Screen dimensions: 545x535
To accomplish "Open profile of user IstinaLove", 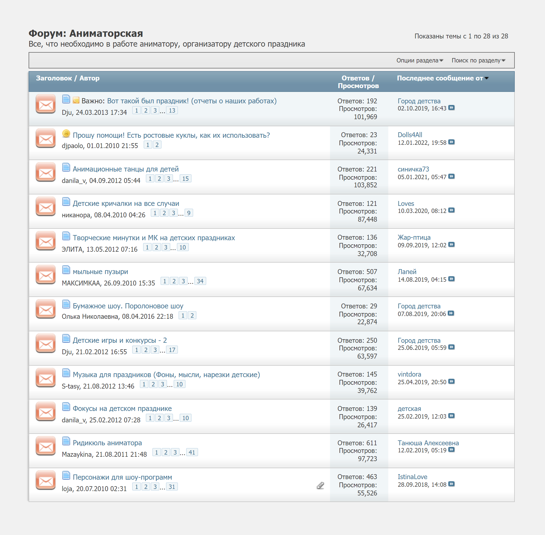I will click(412, 477).
